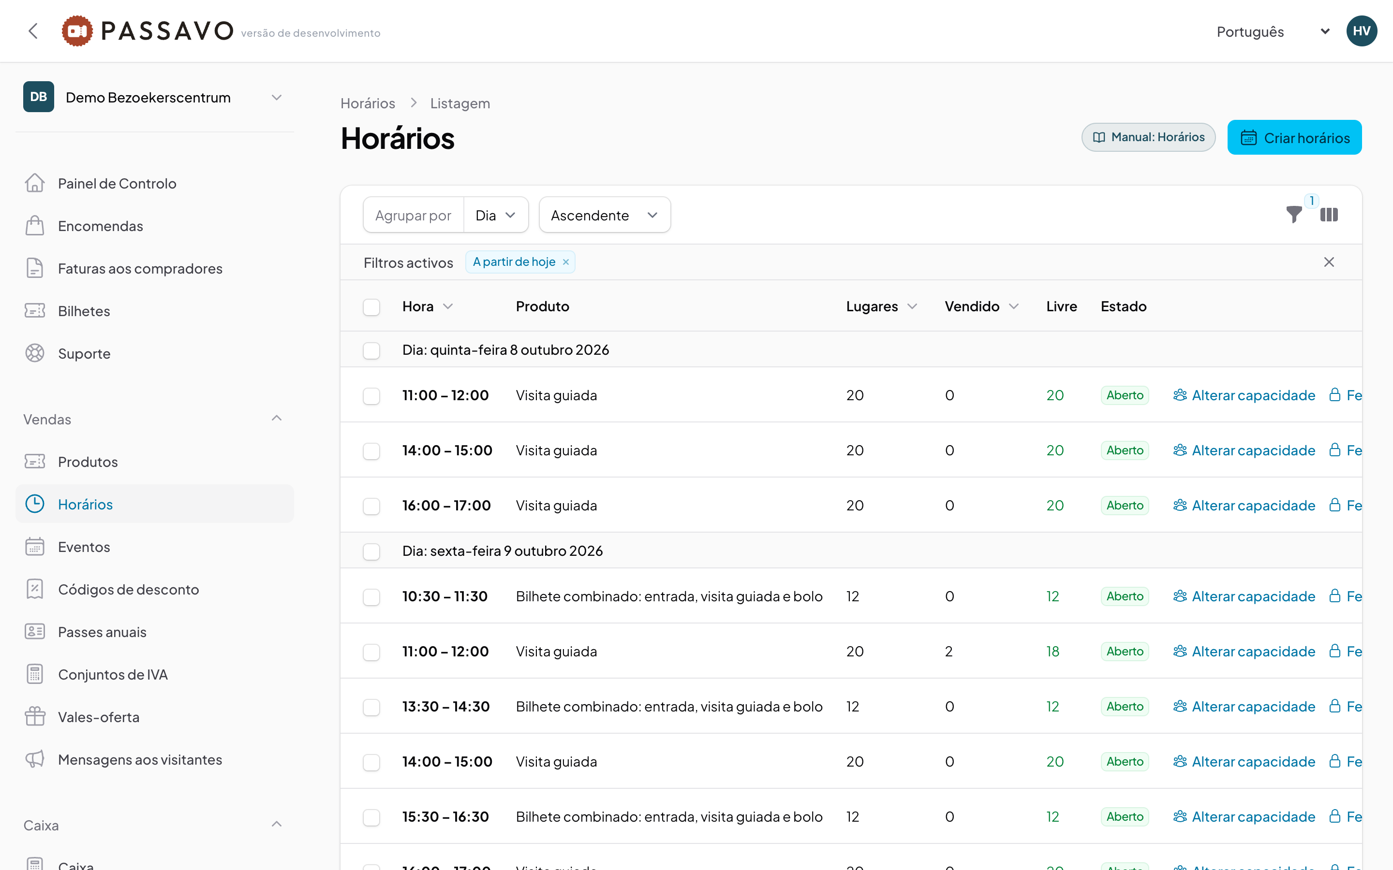1393x870 pixels.
Task: Open the Ascendente sort order dropdown
Action: [x=605, y=215]
